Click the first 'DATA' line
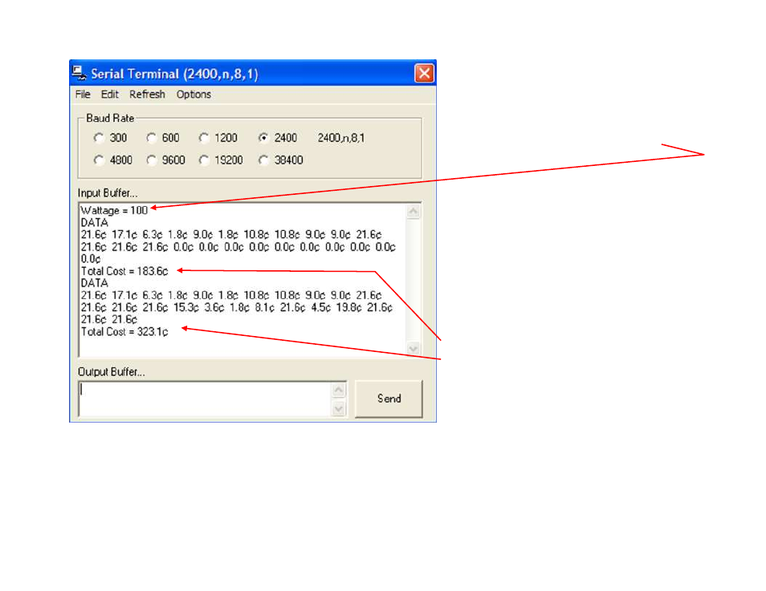Image resolution: width=766 pixels, height=591 pixels. [94, 223]
